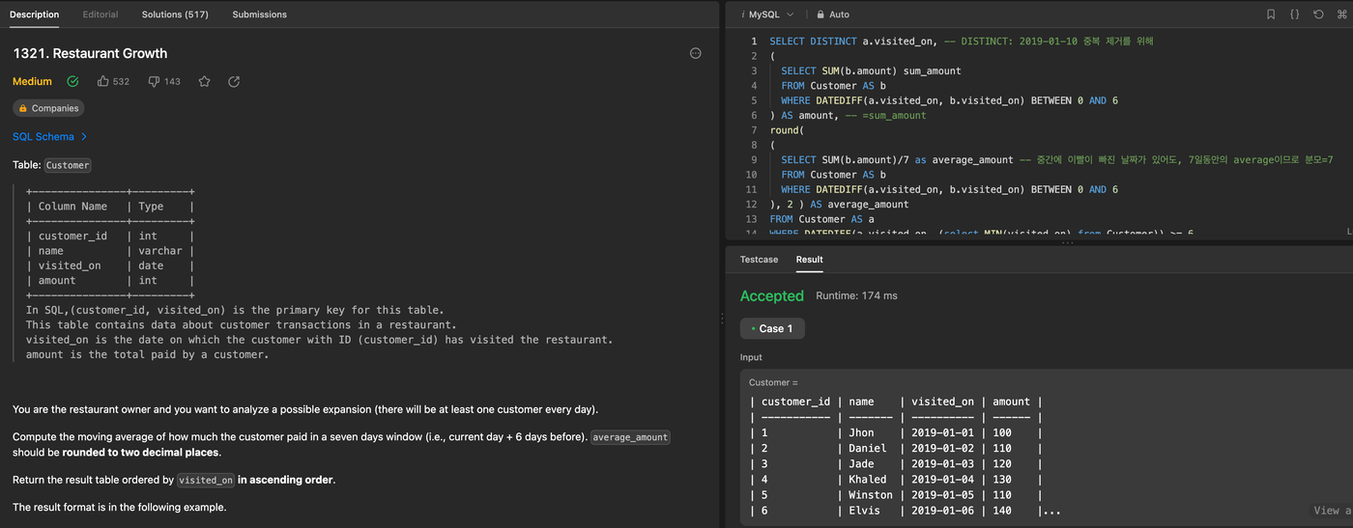This screenshot has width=1353, height=528.
Task: Click the thumbs-up like icon
Action: (103, 82)
